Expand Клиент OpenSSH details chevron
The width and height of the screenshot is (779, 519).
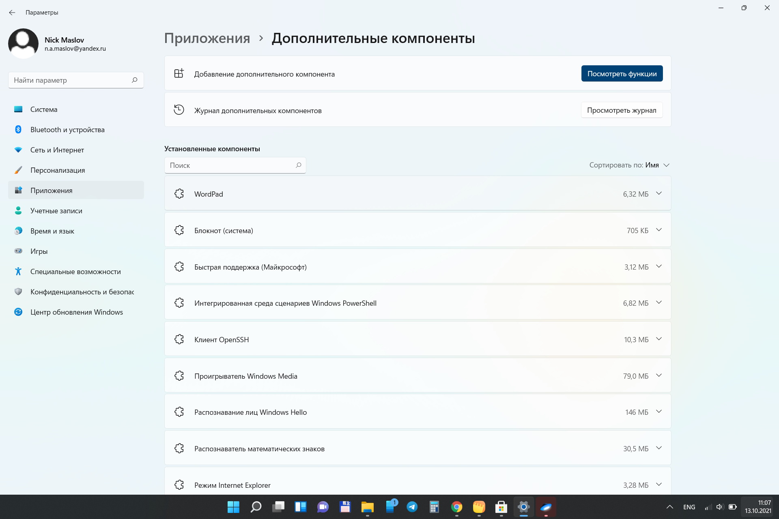[659, 339]
